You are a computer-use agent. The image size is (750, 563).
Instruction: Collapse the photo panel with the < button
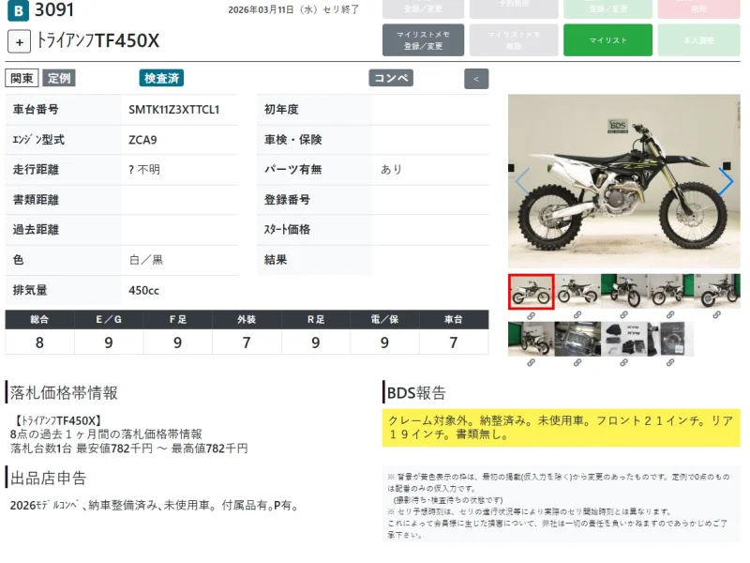476,79
